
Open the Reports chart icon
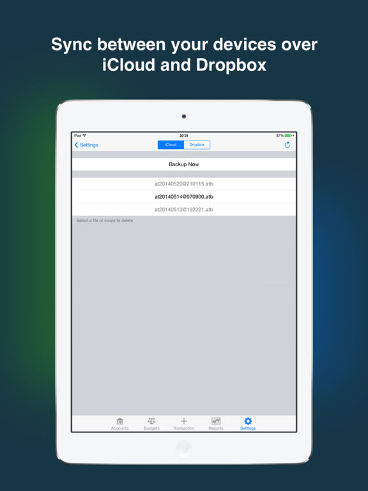point(216,421)
